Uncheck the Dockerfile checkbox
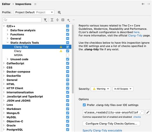This screenshot has height=132, width=152. point(68,76)
